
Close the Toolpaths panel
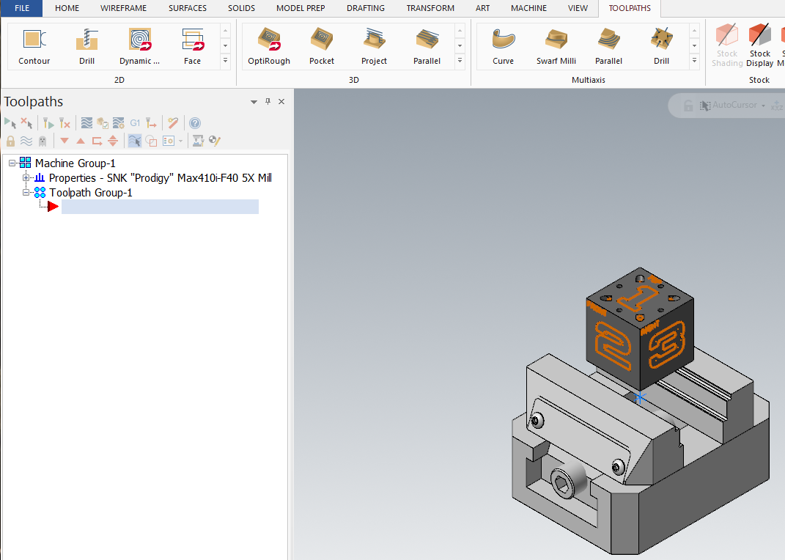tap(281, 102)
